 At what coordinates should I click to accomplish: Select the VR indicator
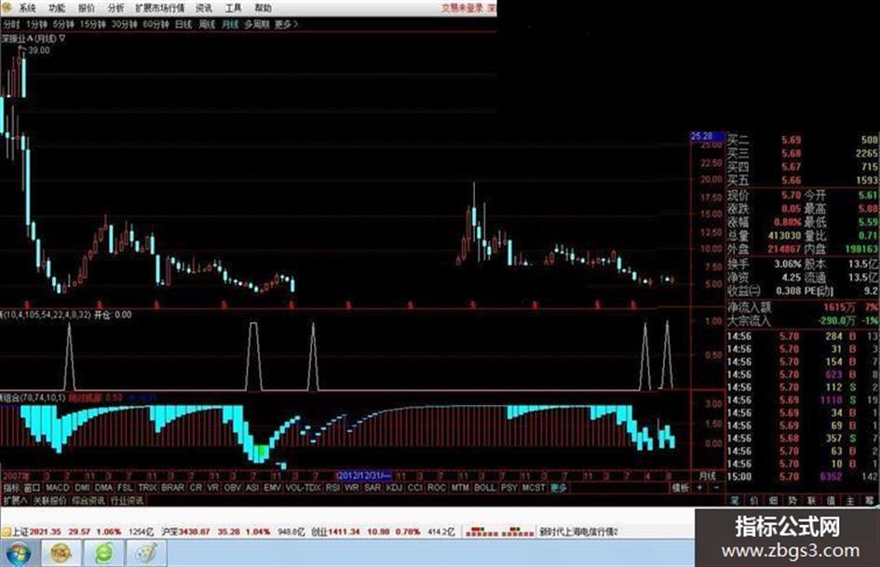(212, 488)
